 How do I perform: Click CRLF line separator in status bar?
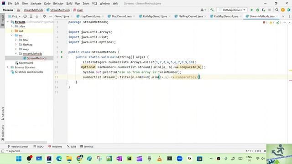258,151
